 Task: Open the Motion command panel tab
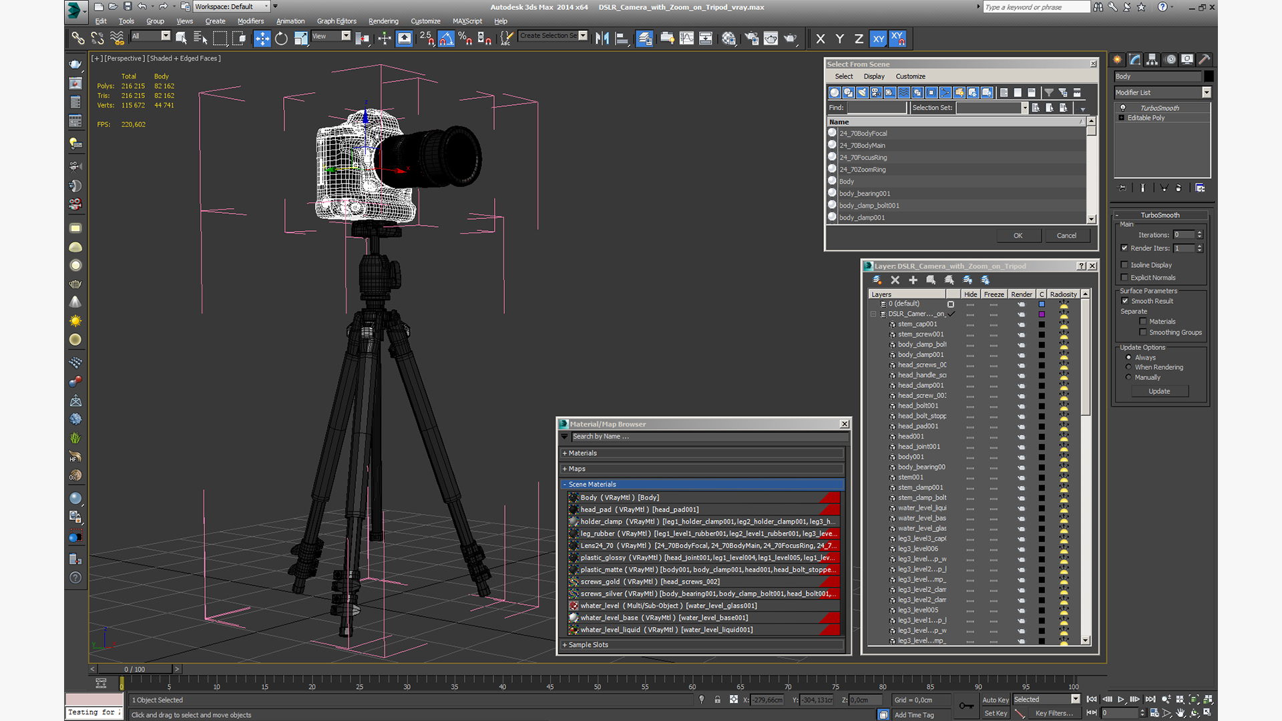point(1170,59)
